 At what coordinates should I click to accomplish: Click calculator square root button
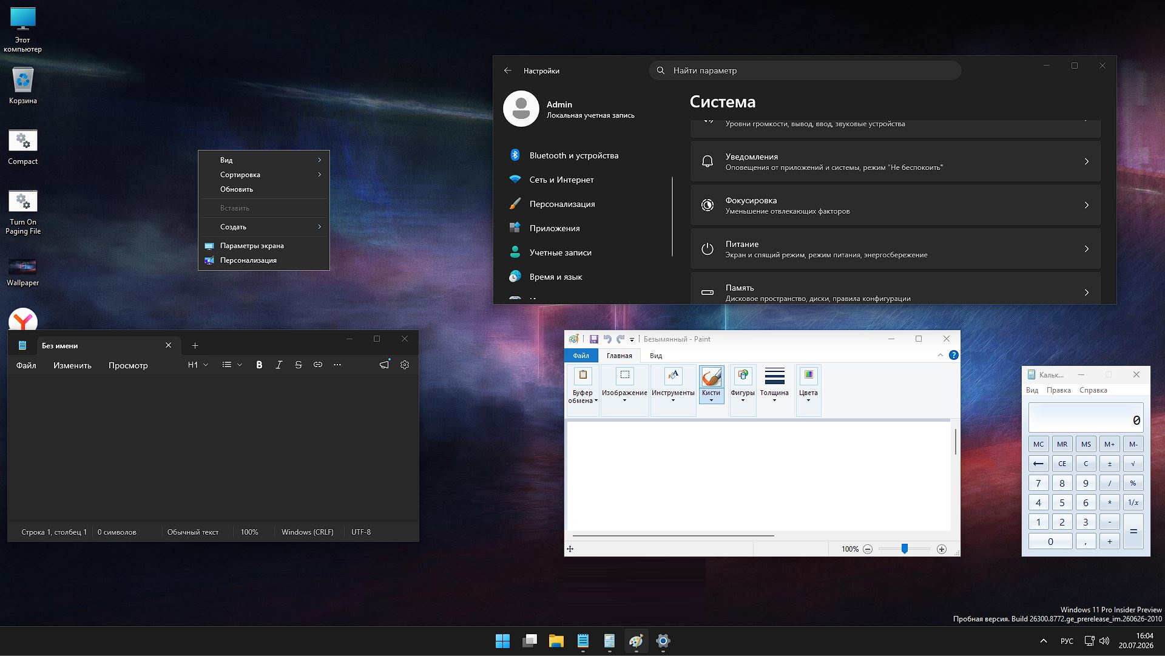click(x=1133, y=464)
